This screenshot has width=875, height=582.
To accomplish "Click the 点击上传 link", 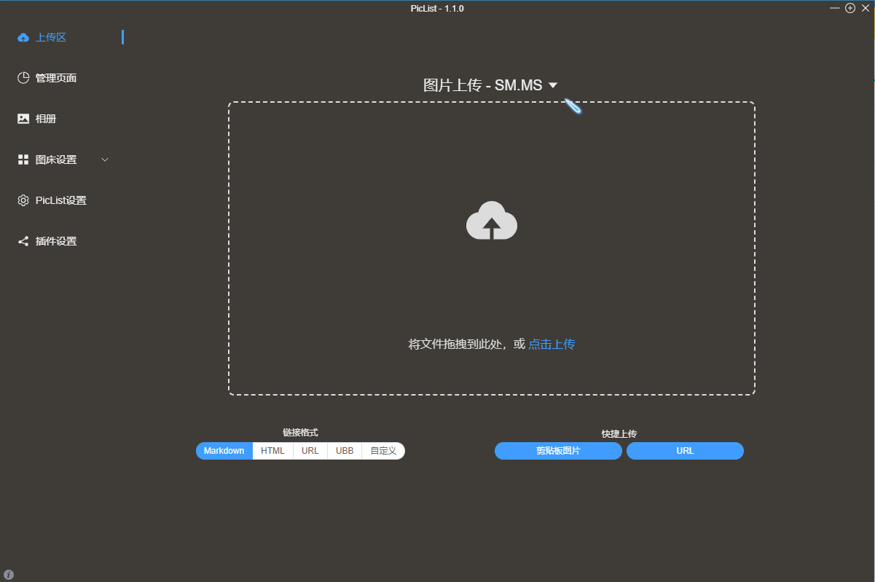I will (552, 344).
